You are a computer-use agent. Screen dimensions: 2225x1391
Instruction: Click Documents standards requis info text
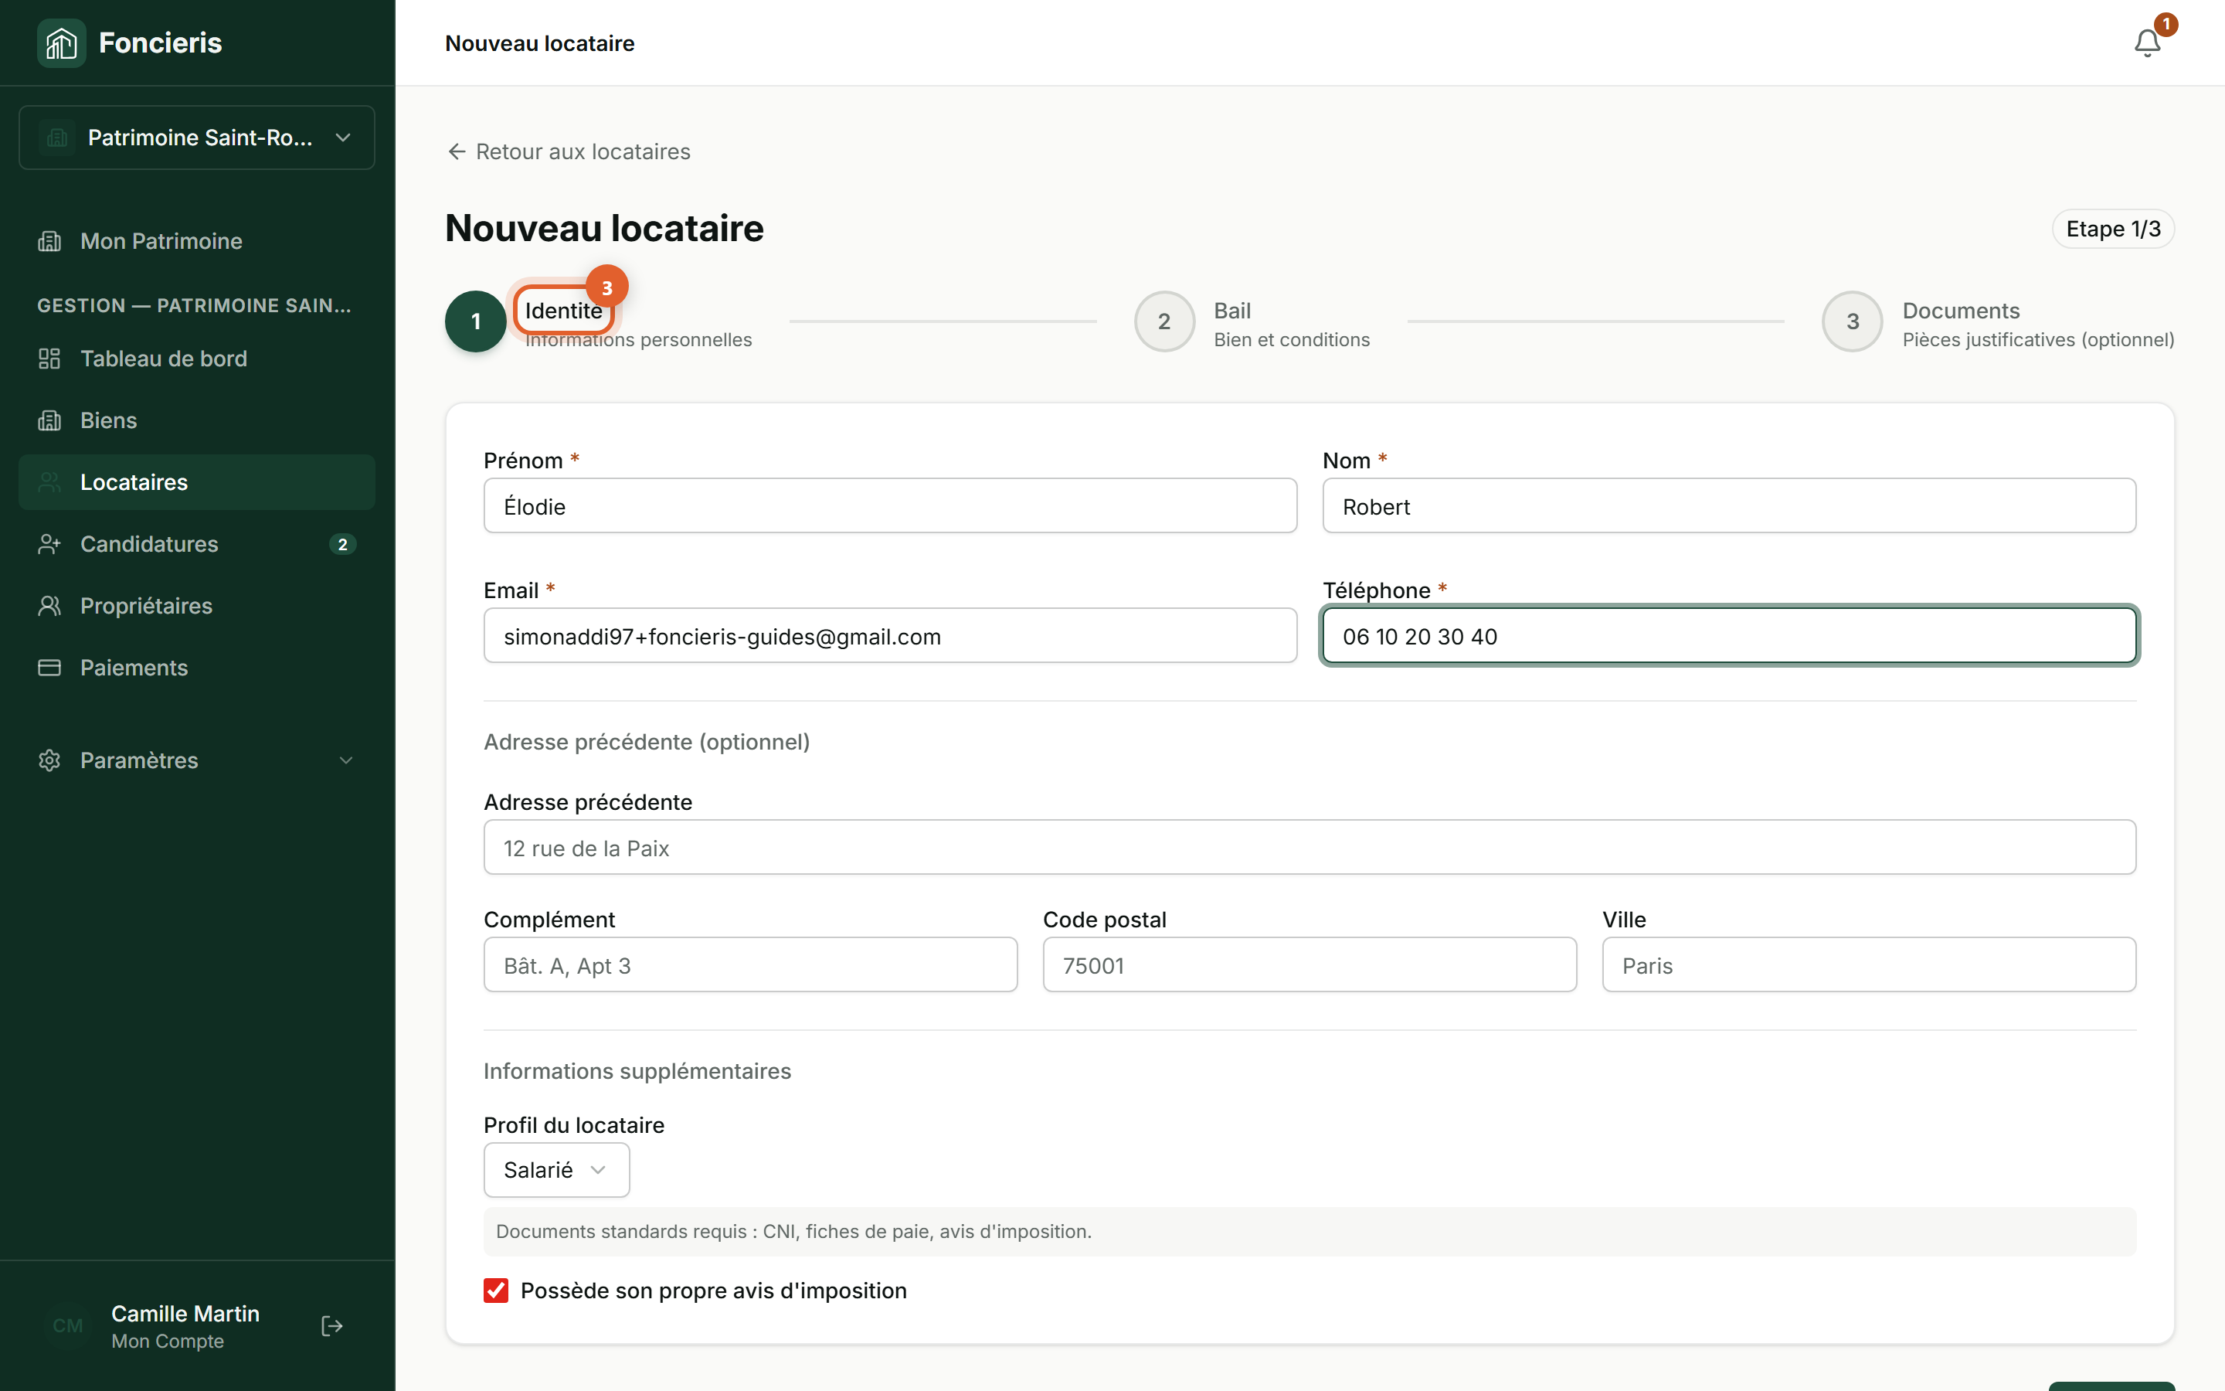pos(793,1231)
